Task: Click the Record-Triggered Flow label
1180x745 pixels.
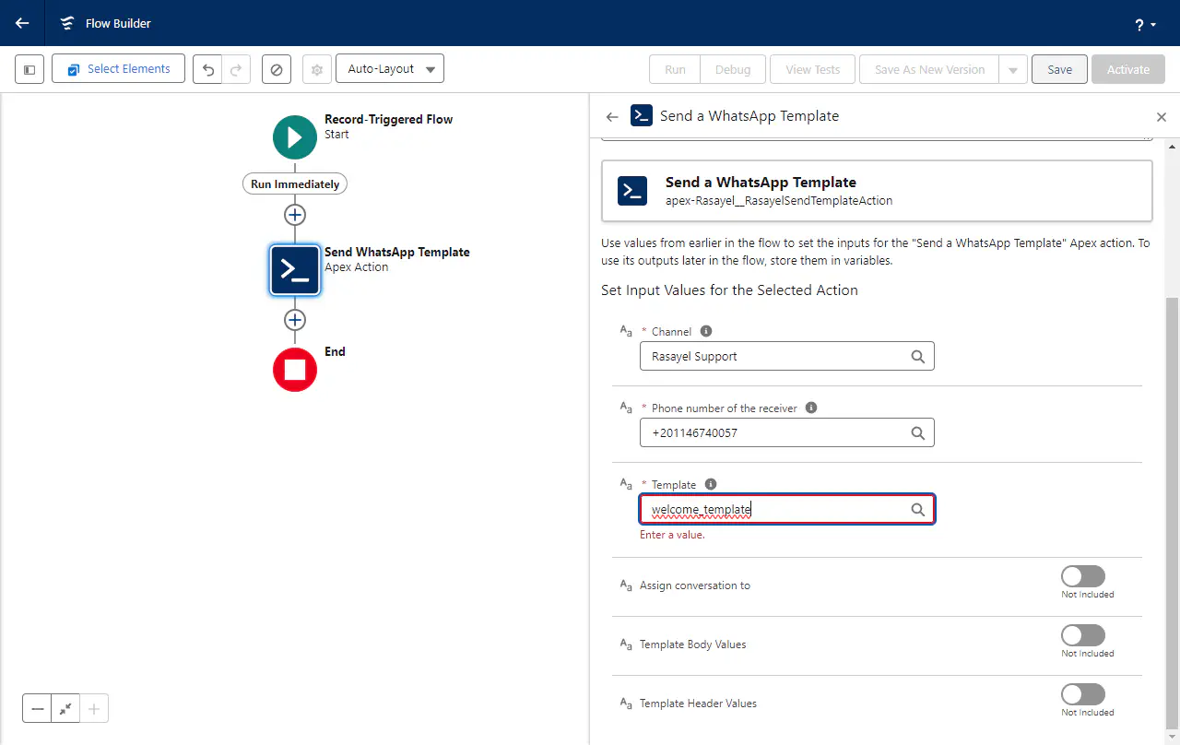Action: (388, 119)
